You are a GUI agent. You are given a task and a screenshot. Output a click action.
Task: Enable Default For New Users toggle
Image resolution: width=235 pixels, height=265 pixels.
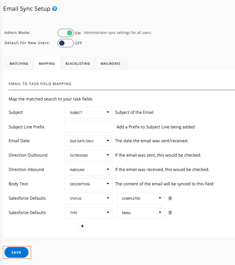66,43
